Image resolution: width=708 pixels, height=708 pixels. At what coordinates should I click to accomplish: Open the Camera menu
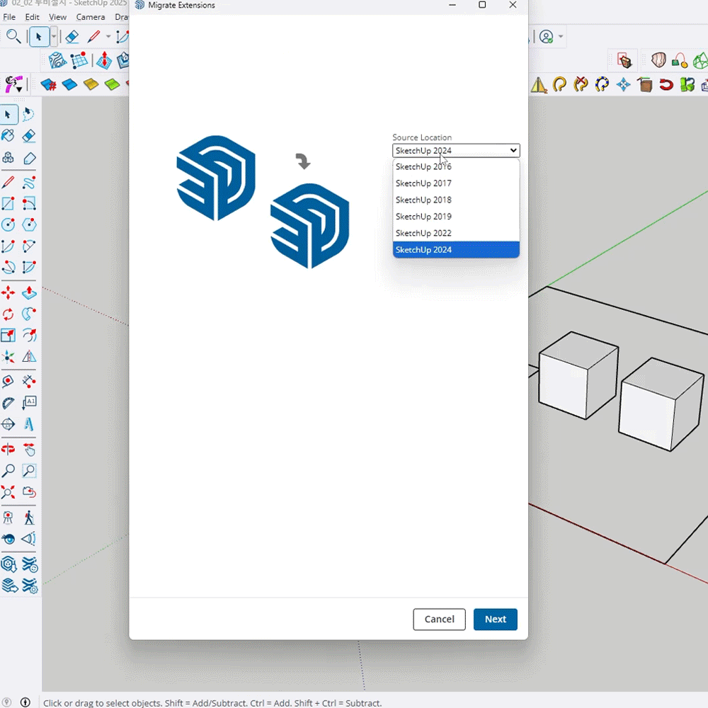point(90,17)
